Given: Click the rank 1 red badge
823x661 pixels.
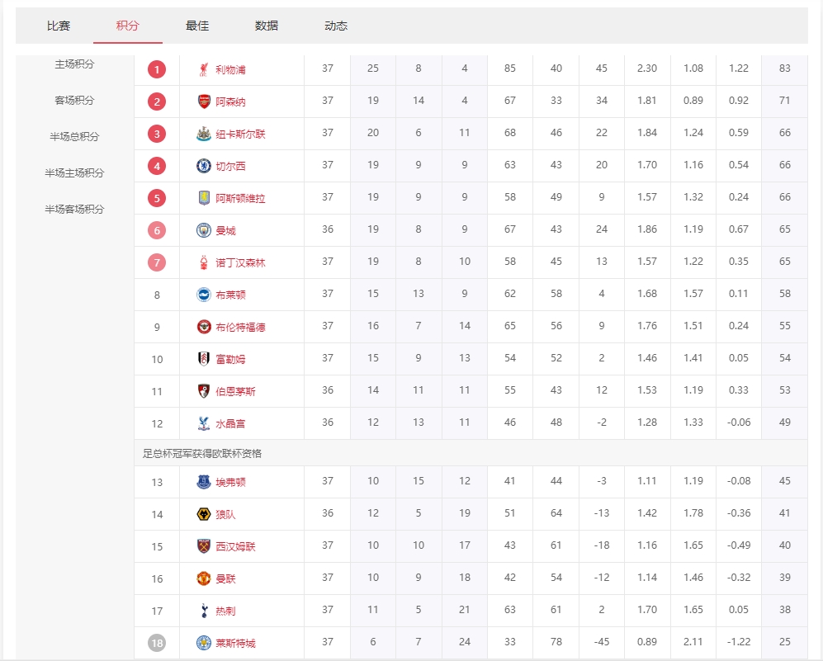Looking at the screenshot, I should pos(157,69).
